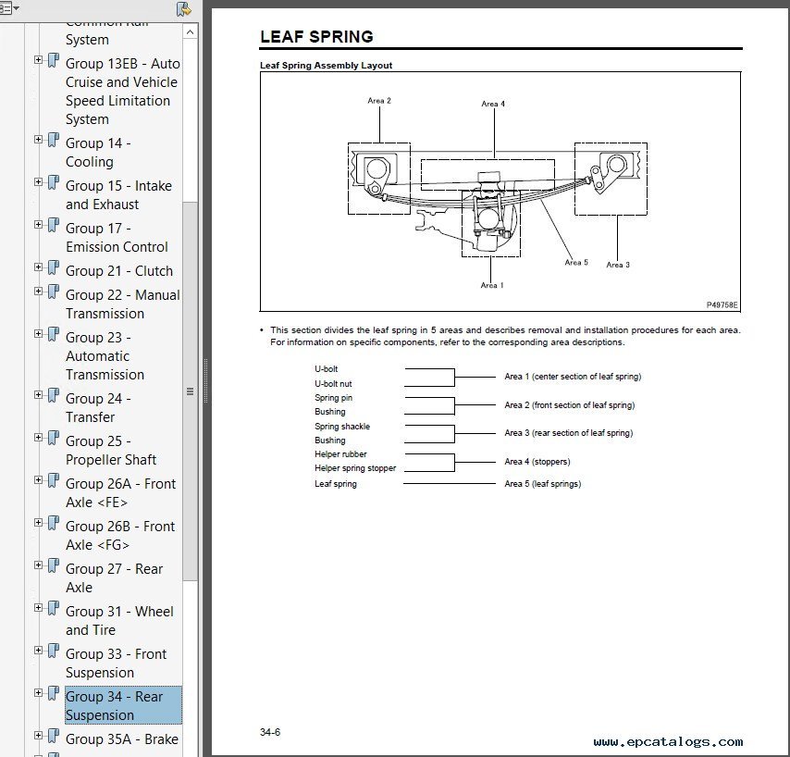The image size is (790, 757).
Task: Open Group 13EB Auto Cruise bookmark
Action: [x=123, y=92]
